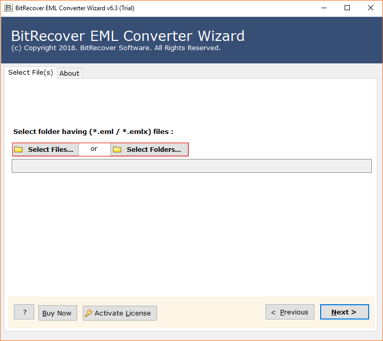This screenshot has height=341, width=383.
Task: Close the EML Converter Wizard window
Action: click(371, 8)
